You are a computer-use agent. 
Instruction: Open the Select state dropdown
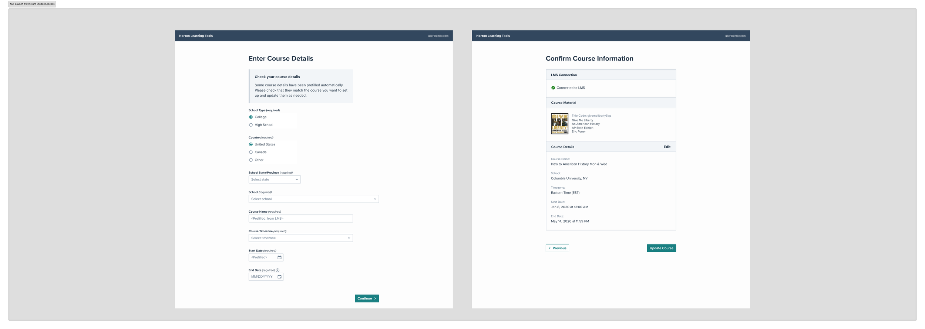click(x=275, y=179)
